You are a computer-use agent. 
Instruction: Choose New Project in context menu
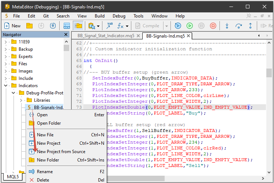pyautogui.click(x=67, y=143)
